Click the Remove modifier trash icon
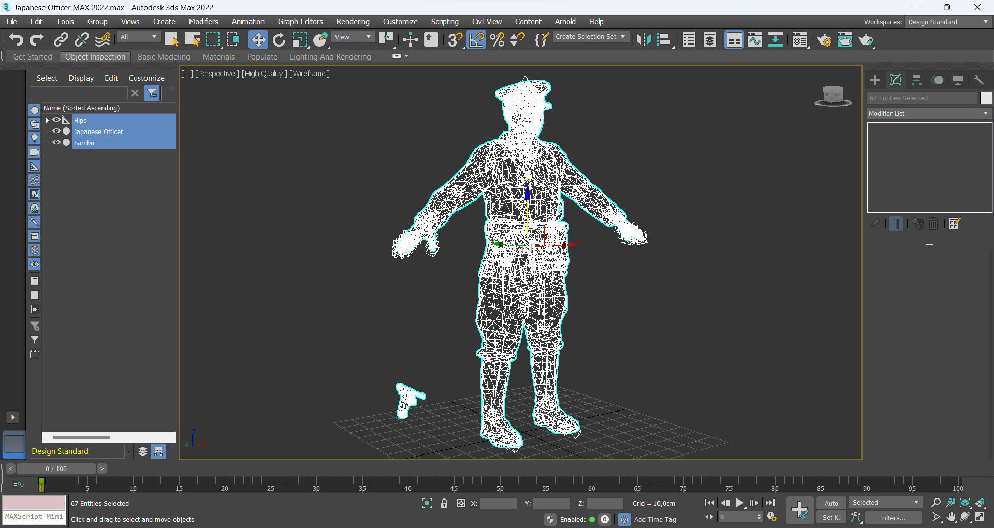Screen dimensions: 994x528 click(933, 224)
